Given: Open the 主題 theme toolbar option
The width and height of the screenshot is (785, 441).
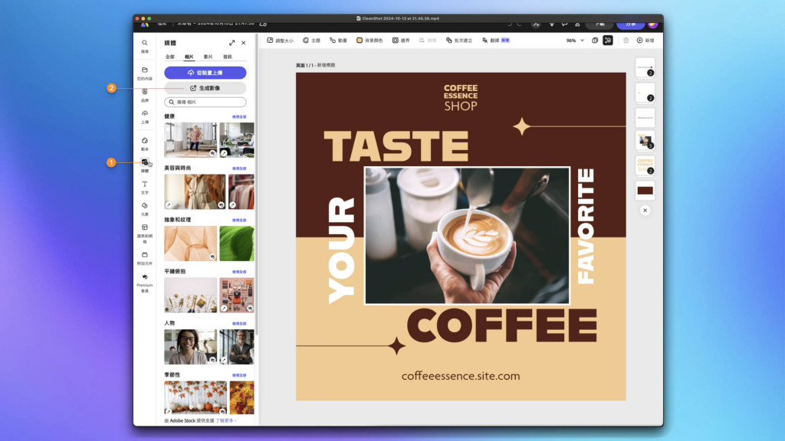Looking at the screenshot, I should coord(311,41).
